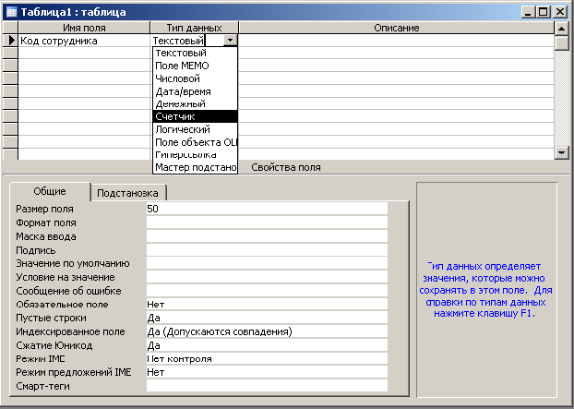The height and width of the screenshot is (409, 574).
Task: Choose Гиперссылка data type
Action: click(195, 155)
